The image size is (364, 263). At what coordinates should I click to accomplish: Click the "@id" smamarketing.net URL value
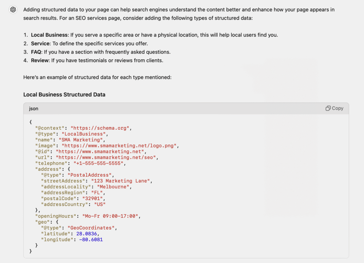[x=100, y=151]
